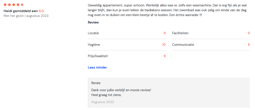This screenshot has height=110, width=255.
Task: Click reviewer name Heidi gemiddeld een
Action: point(21,11)
